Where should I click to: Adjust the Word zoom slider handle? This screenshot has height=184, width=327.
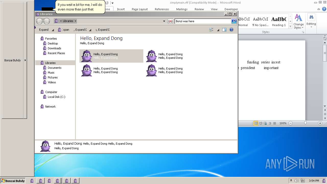tap(305, 123)
